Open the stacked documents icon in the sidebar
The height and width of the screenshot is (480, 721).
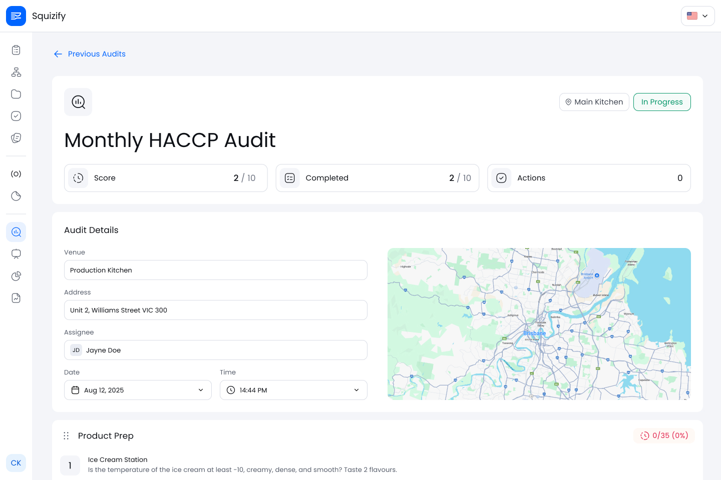[16, 137]
